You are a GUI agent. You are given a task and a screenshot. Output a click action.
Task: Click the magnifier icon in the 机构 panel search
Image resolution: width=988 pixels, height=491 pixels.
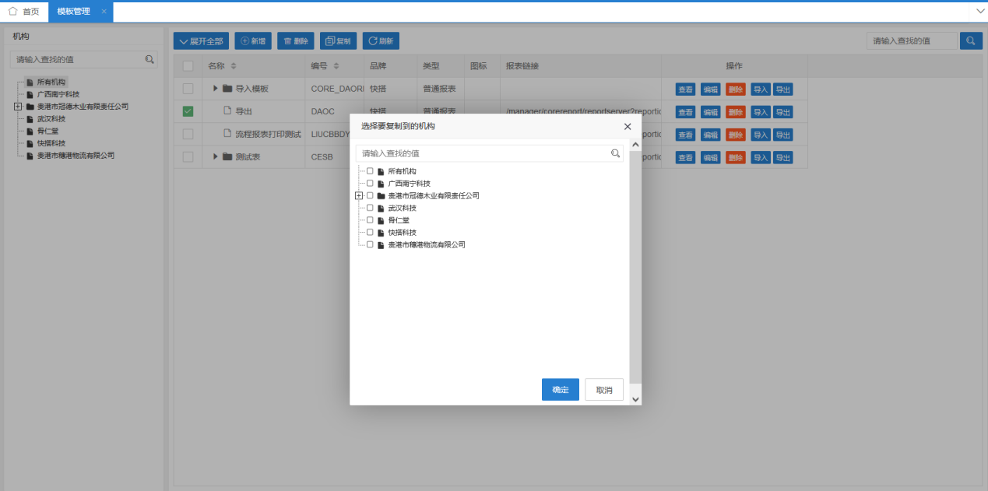pyautogui.click(x=149, y=59)
